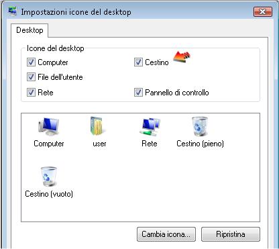
Task: Select the Computer icon in the preview list
Action: tap(49, 127)
